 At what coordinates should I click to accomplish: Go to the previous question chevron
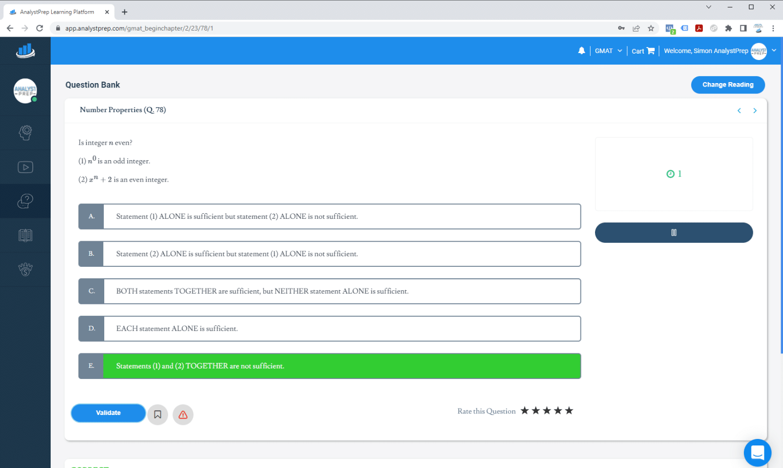[x=739, y=111]
